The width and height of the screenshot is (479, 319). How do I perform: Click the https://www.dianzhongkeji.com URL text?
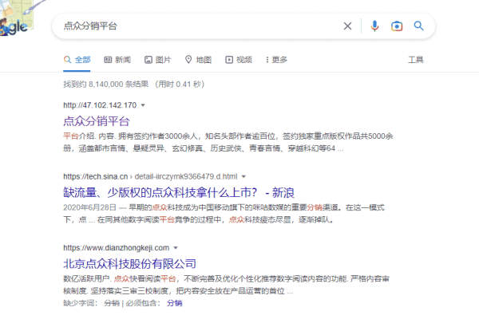click(x=116, y=248)
